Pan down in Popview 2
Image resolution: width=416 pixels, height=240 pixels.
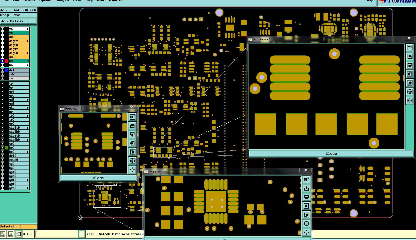[x=306, y=197]
